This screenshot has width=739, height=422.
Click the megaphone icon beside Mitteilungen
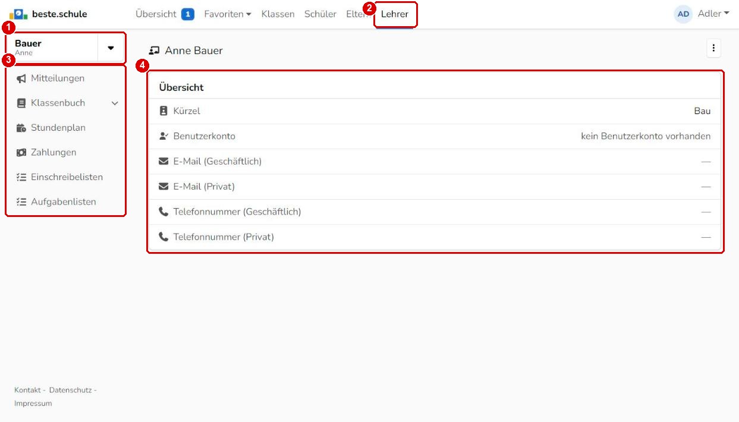[21, 78]
